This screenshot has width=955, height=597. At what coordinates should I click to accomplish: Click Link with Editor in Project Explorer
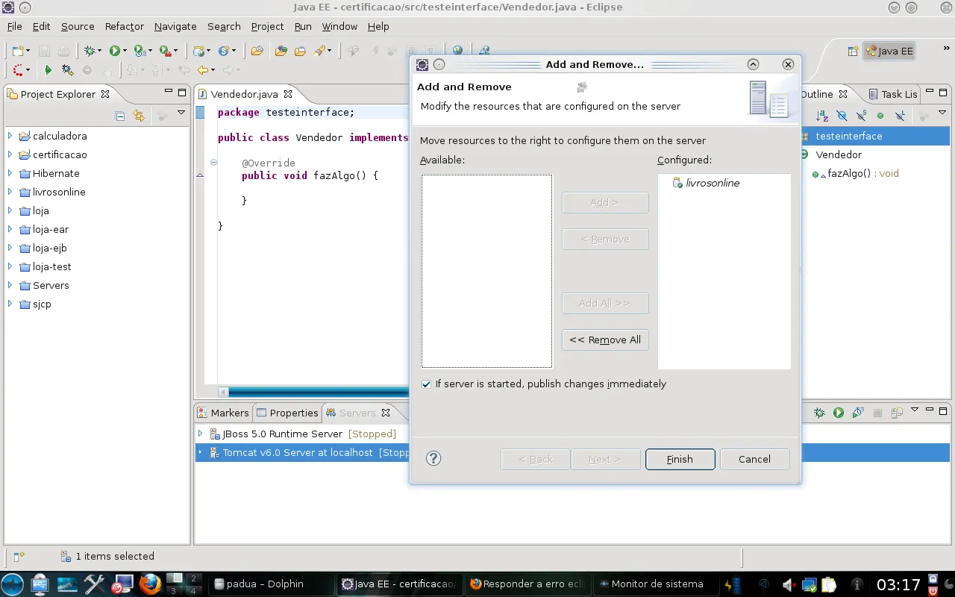[x=138, y=116]
